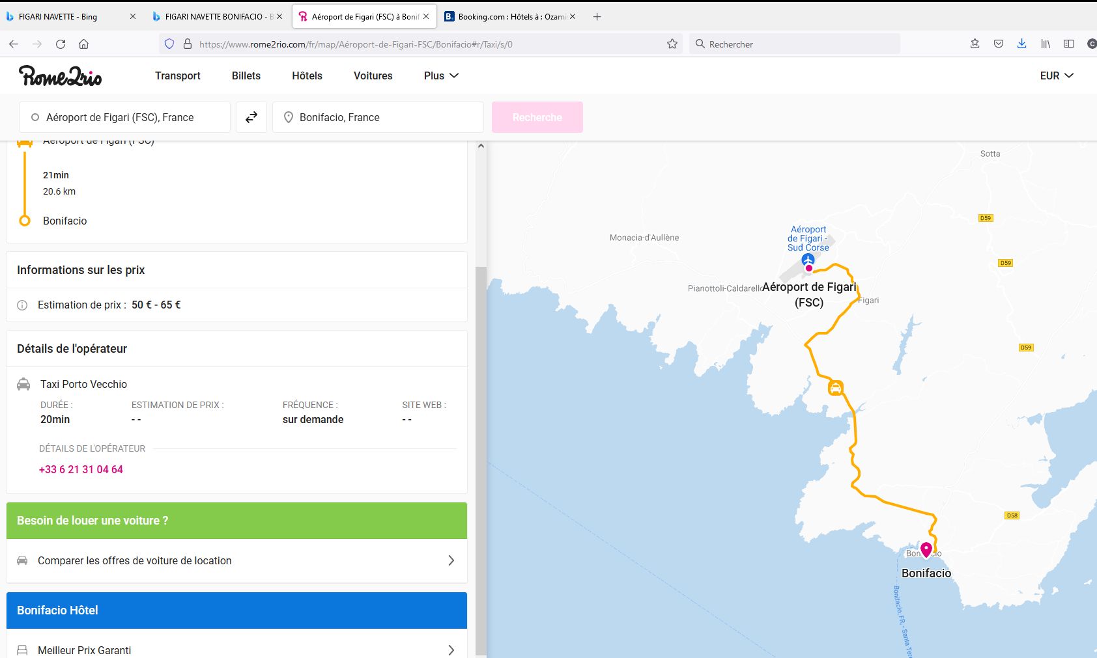Click the scrollbar up arrow in results panel

[481, 146]
